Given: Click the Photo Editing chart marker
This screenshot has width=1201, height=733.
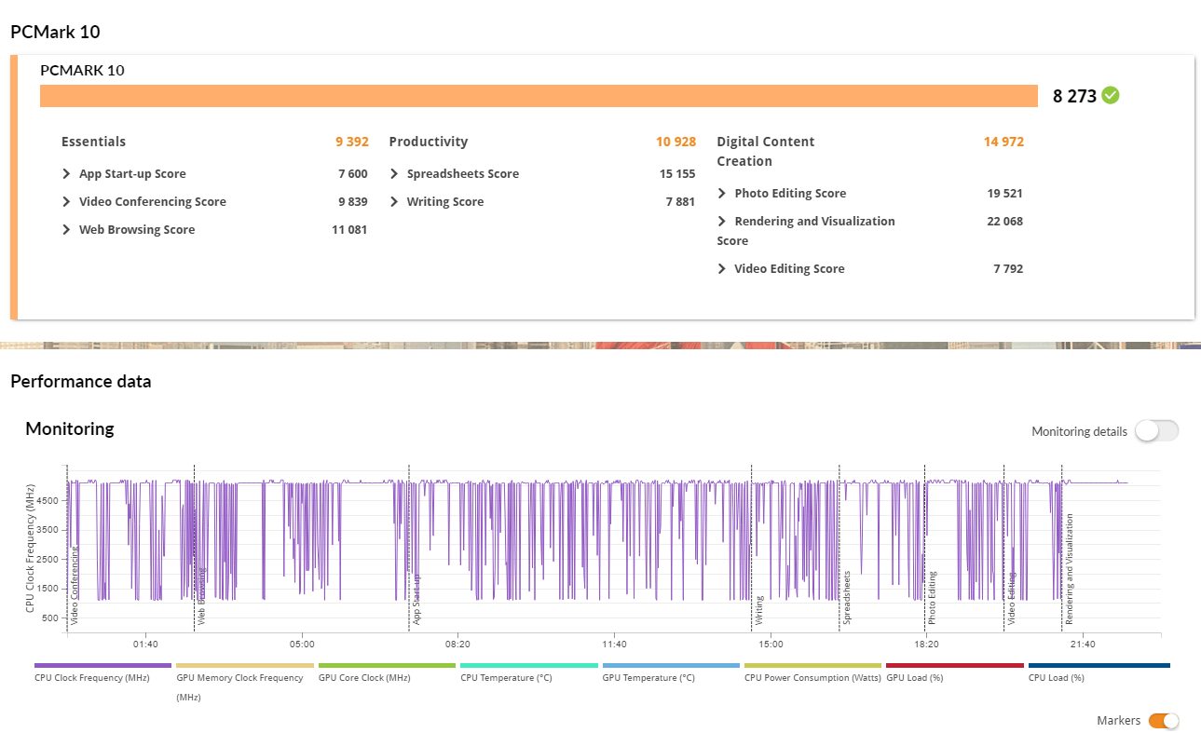Looking at the screenshot, I should 932,597.
